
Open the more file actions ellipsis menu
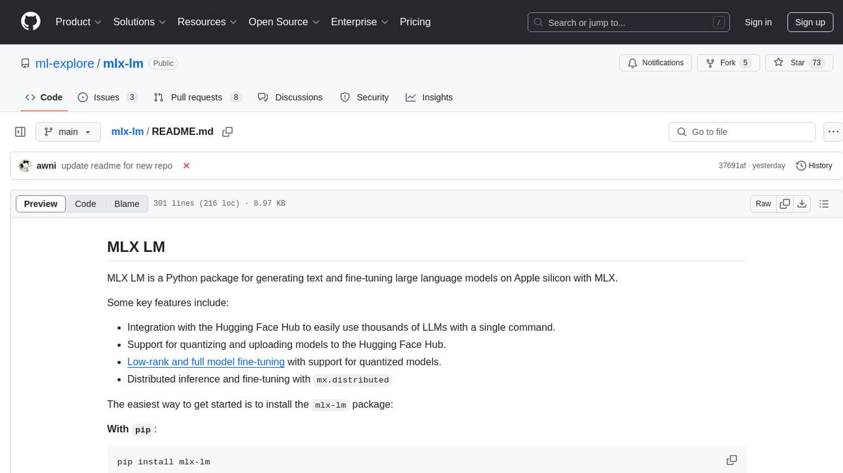click(833, 132)
